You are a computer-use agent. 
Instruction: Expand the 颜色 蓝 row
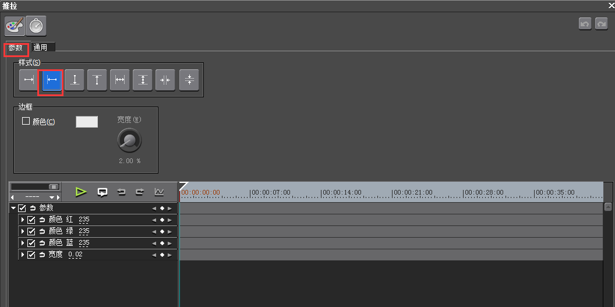pyautogui.click(x=23, y=243)
